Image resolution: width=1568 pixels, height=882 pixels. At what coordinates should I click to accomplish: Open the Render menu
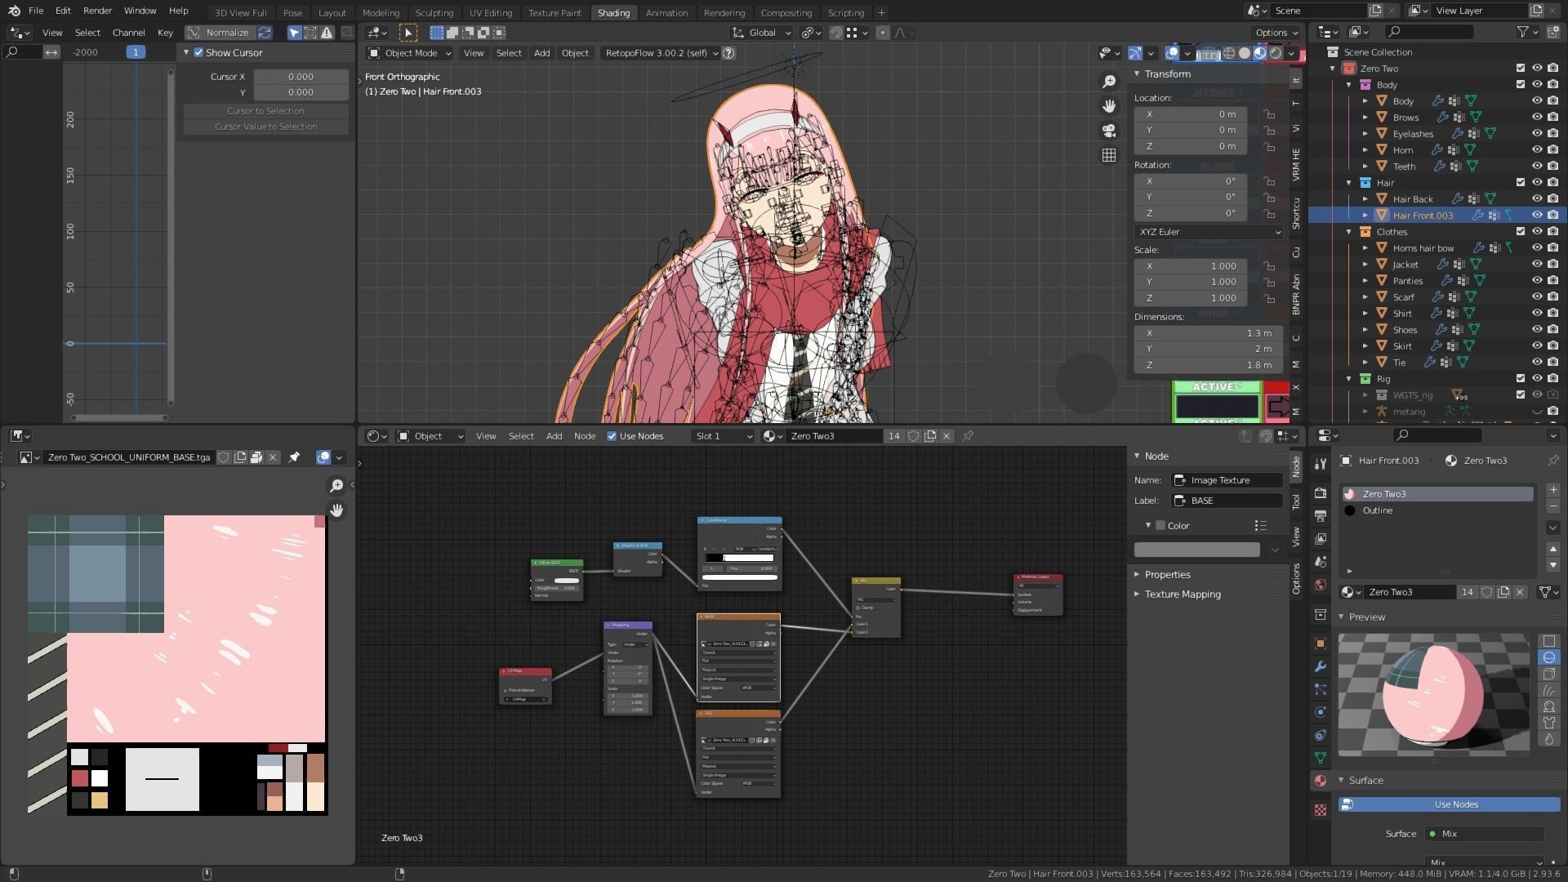point(97,11)
